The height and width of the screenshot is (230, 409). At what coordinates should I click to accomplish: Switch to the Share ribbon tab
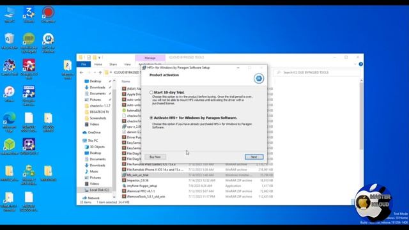pos(113,65)
